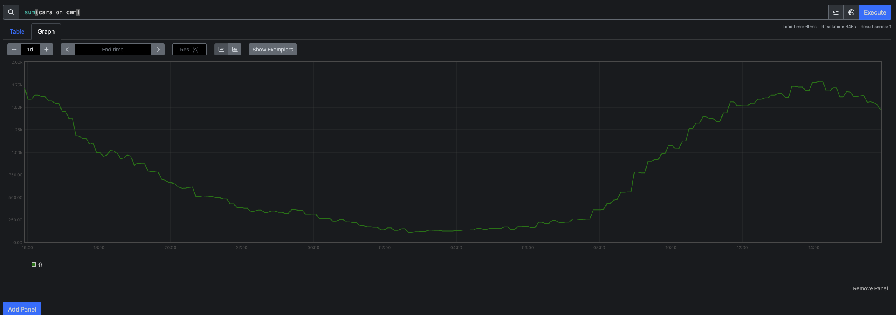Screen dimensions: 896x315
Task: Click the 500.00 y-axis label
Action: 15,197
